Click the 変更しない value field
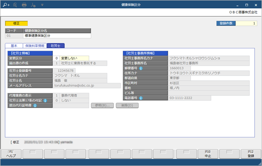The height and width of the screenshot is (166, 262). 74,58
